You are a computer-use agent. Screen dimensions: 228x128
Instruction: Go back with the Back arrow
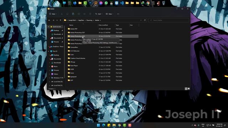click(x=49, y=20)
